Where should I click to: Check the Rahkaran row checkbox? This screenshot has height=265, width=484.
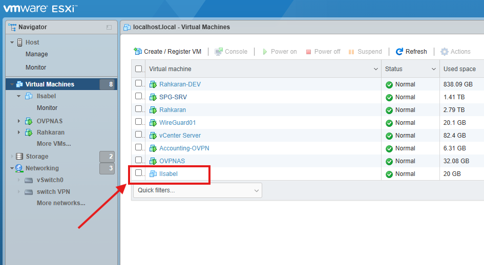point(139,109)
